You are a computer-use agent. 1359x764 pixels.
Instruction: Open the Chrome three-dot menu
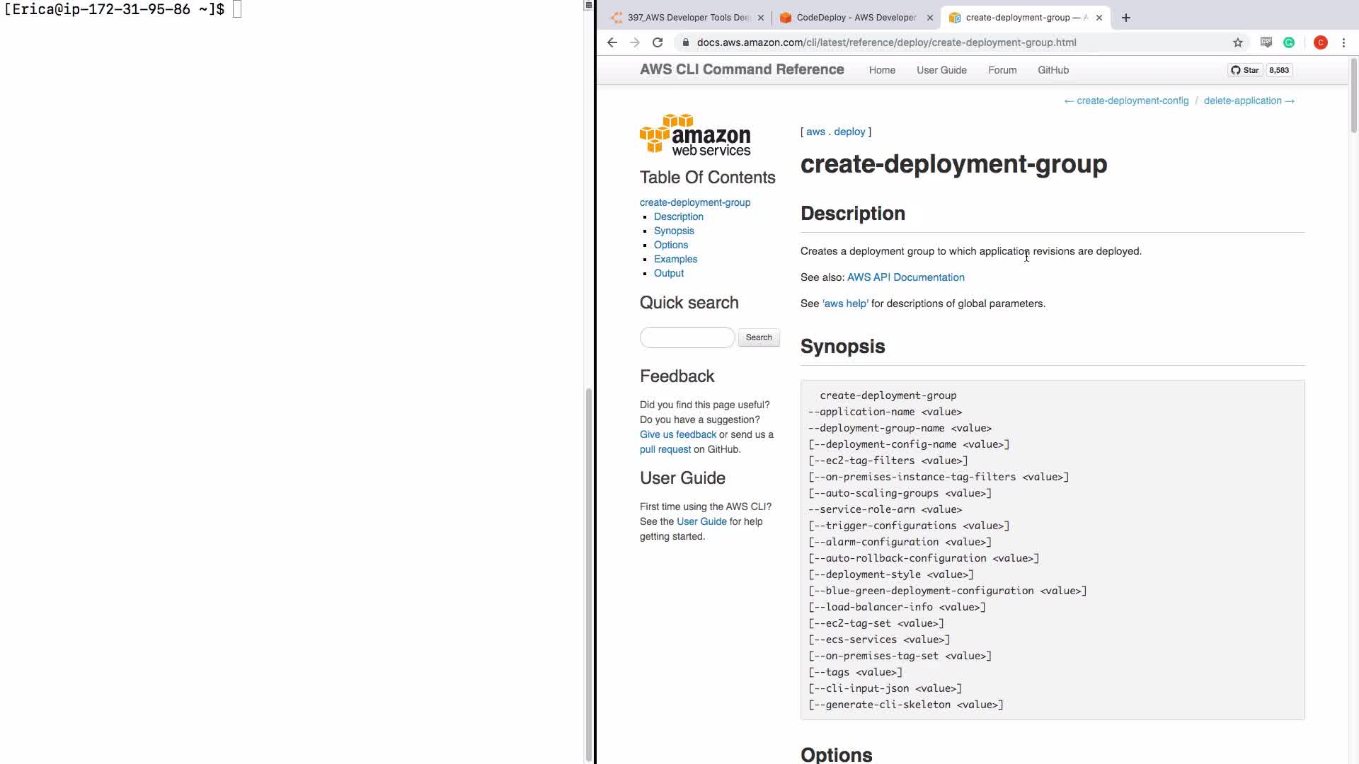[x=1343, y=42]
